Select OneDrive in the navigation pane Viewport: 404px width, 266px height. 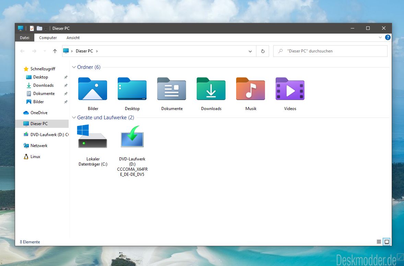pyautogui.click(x=39, y=113)
